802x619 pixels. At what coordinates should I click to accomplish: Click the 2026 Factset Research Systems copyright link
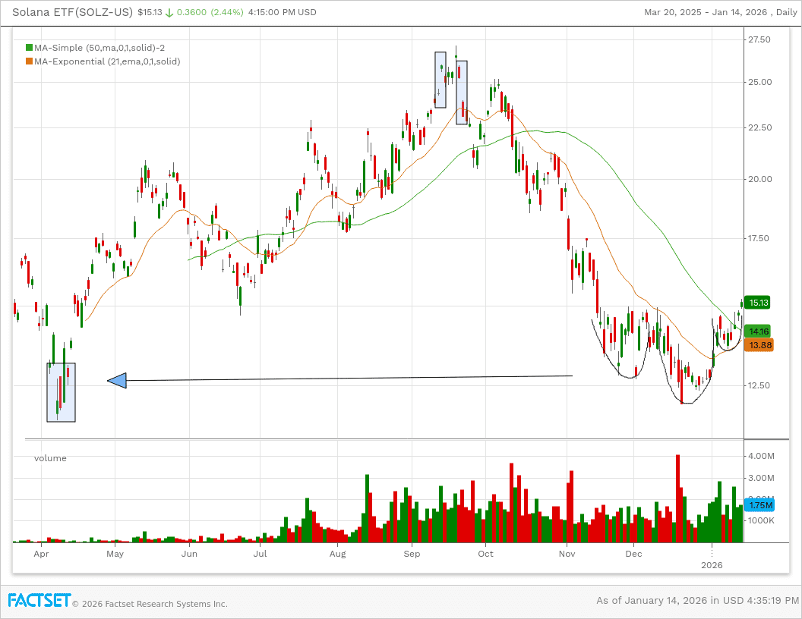click(150, 604)
